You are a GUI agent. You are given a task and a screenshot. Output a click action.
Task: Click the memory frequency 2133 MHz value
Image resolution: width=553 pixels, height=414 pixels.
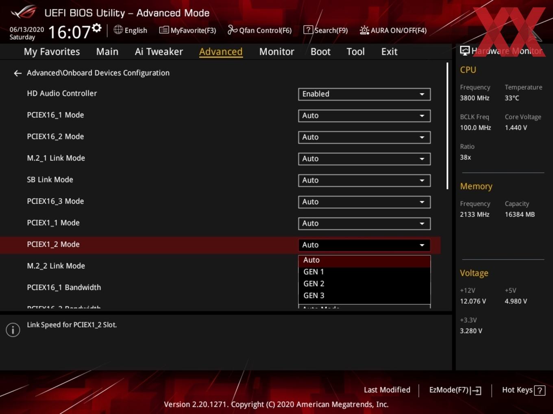coord(475,214)
